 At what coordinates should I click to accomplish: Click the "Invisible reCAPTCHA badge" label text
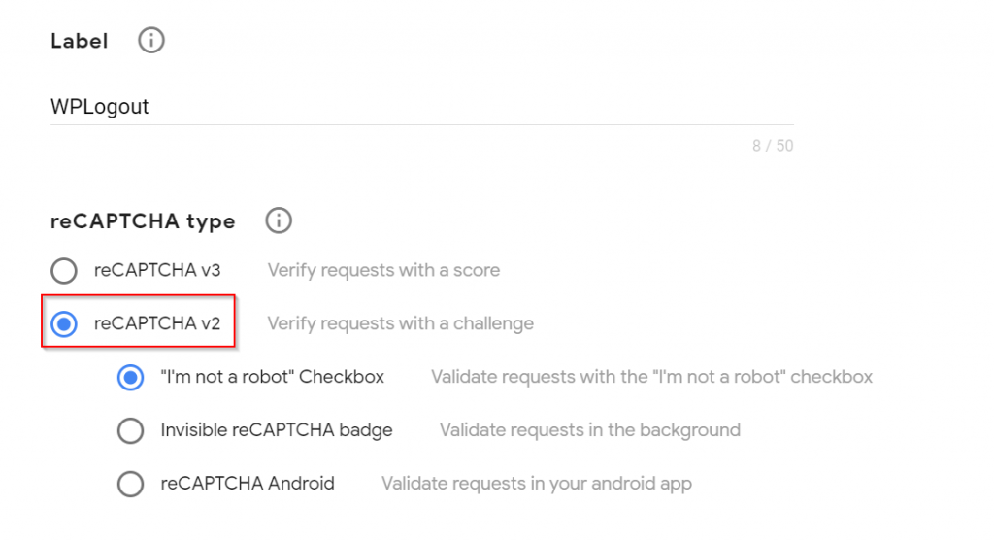click(x=277, y=430)
